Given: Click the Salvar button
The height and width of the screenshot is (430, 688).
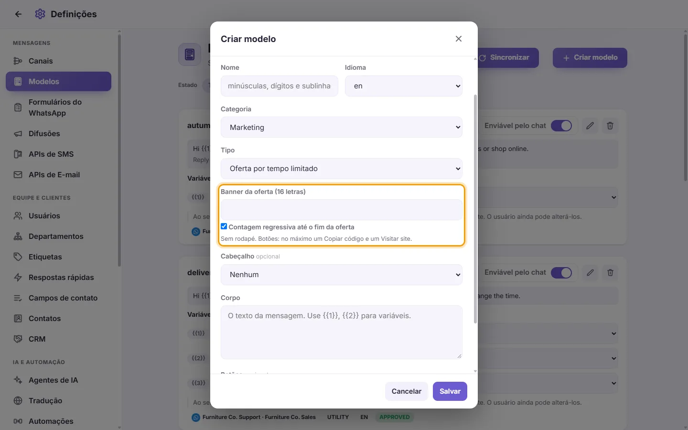Looking at the screenshot, I should point(450,391).
